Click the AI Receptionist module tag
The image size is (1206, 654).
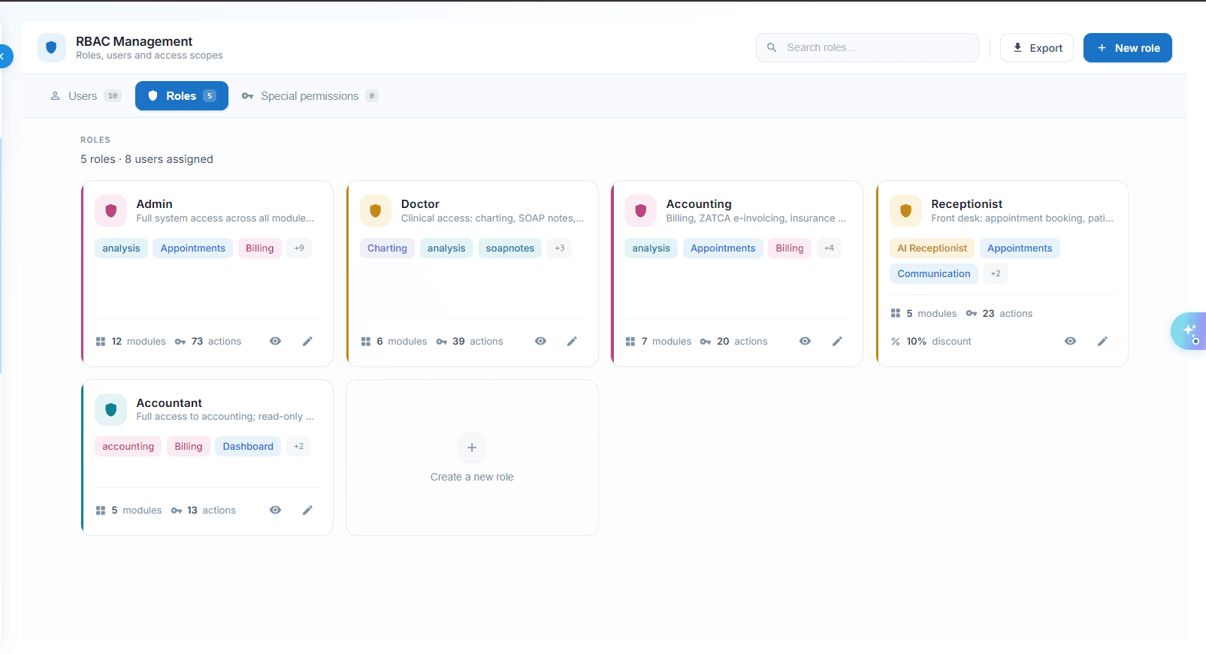coord(932,248)
